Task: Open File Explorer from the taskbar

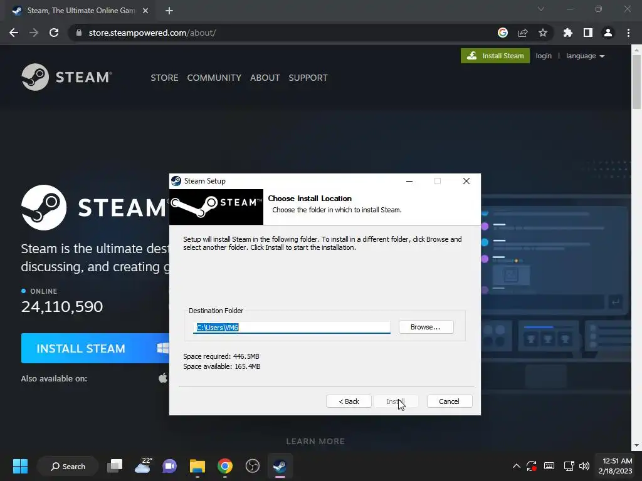Action: pyautogui.click(x=197, y=466)
